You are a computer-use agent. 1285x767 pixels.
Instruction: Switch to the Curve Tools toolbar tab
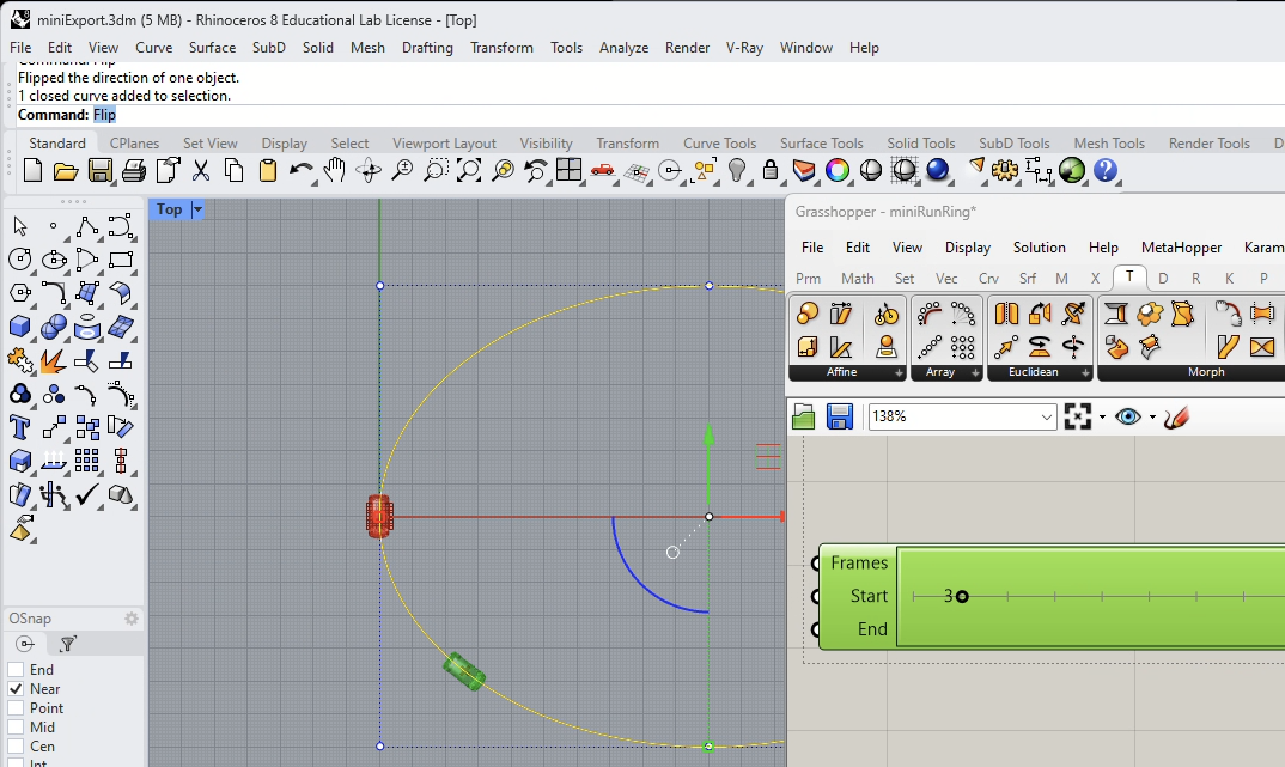click(720, 143)
